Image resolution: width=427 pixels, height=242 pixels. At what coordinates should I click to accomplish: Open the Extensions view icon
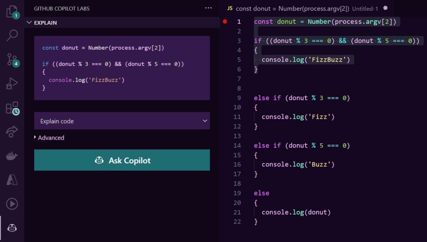[12, 108]
